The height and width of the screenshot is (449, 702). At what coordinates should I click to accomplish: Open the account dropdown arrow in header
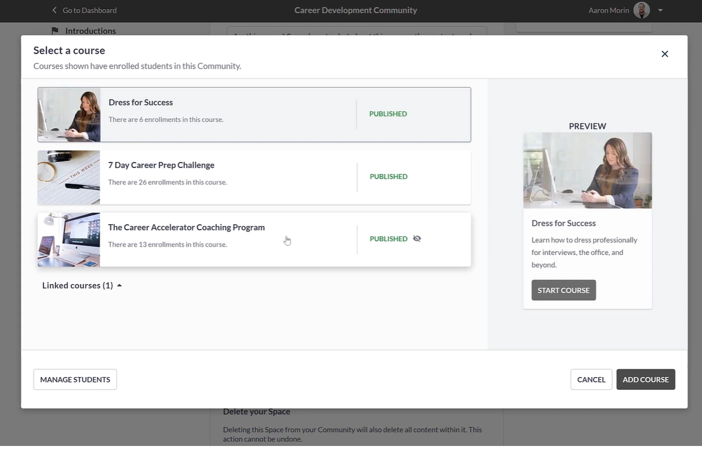pos(660,10)
